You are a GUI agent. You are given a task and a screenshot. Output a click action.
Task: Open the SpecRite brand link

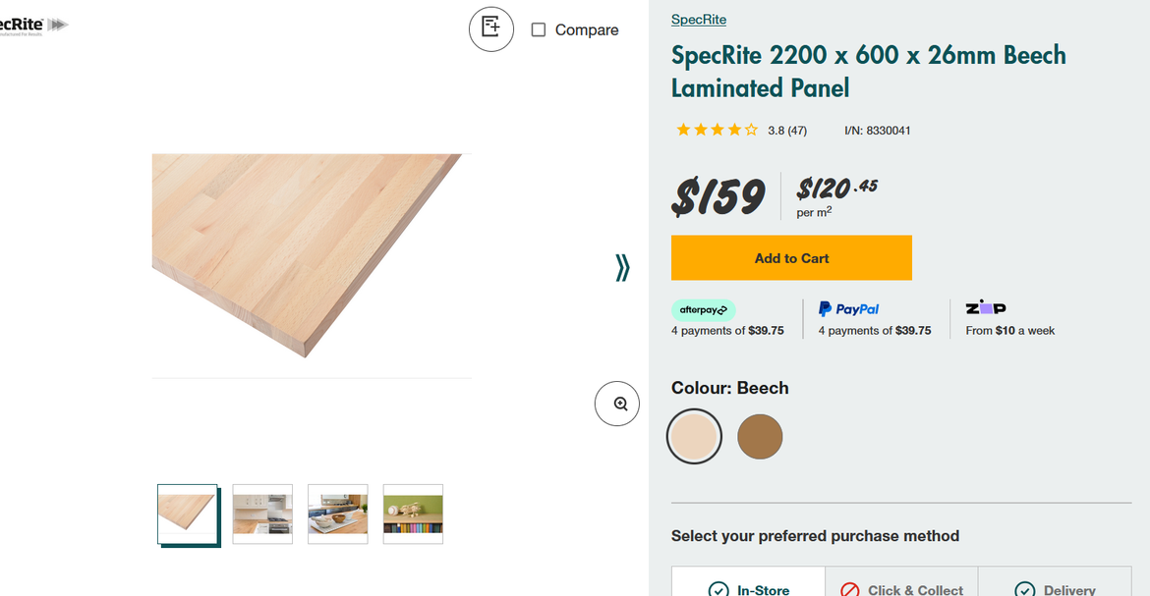pos(699,20)
